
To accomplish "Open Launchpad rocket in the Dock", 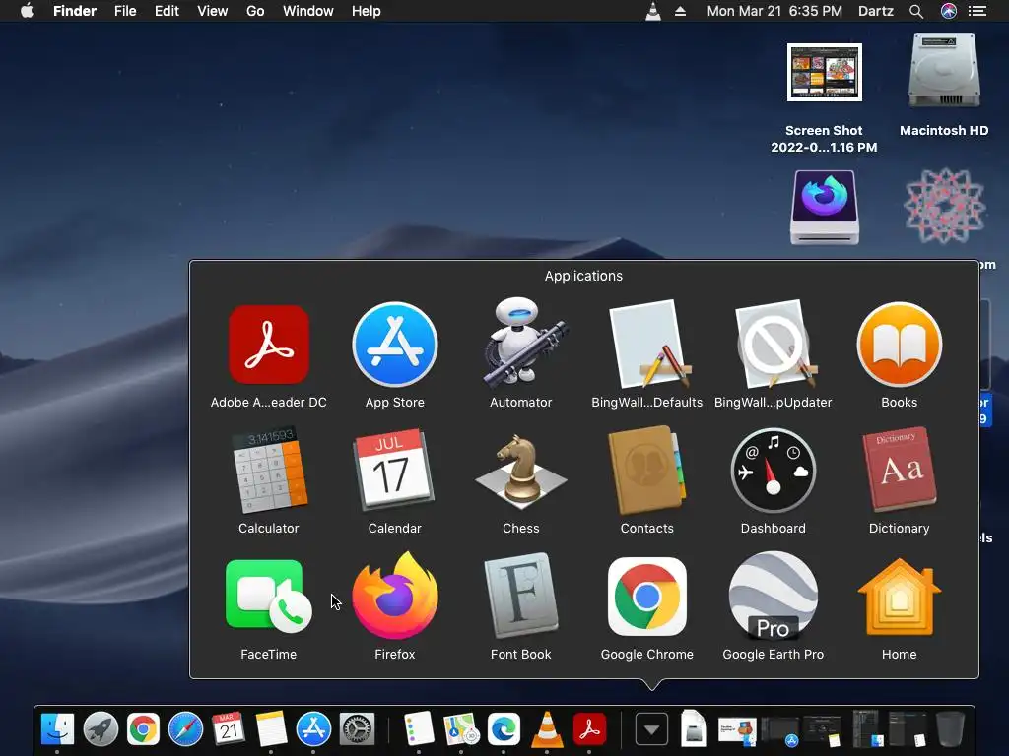I will tap(101, 729).
